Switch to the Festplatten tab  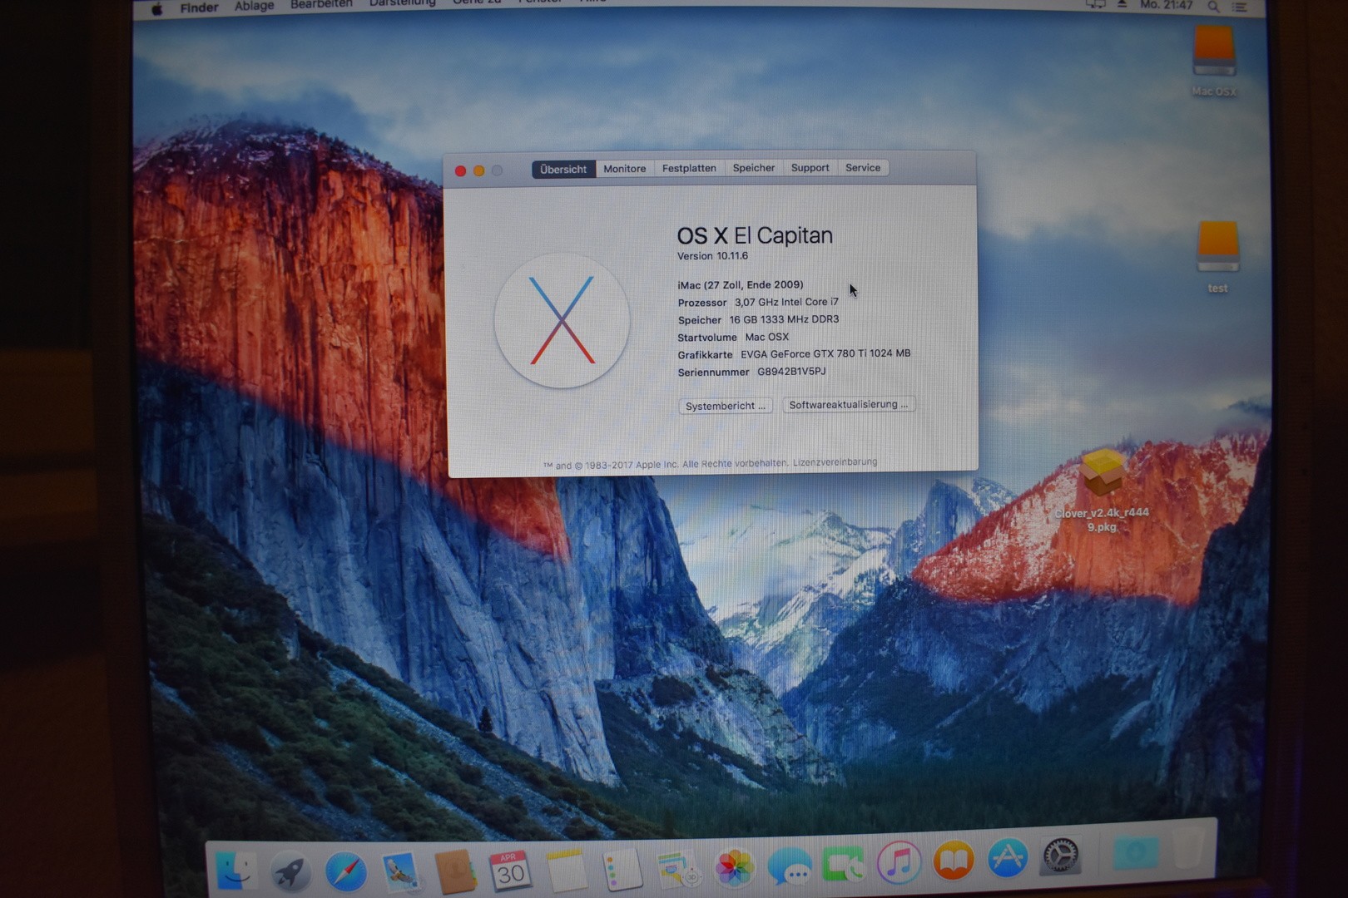[689, 168]
